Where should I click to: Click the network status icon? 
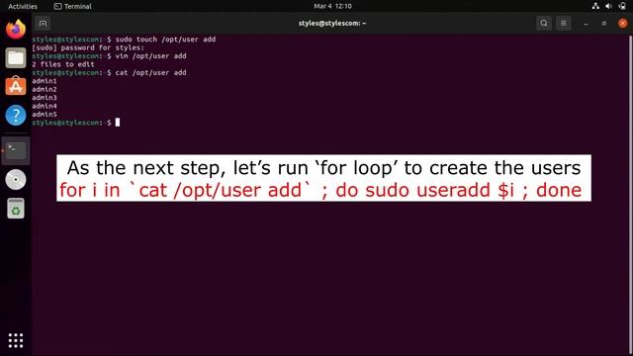[x=595, y=6]
